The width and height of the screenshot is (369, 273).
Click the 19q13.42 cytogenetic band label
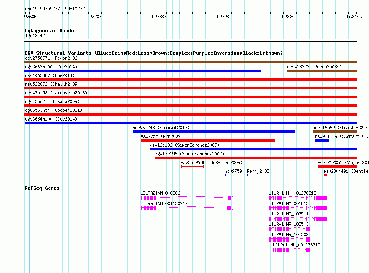coord(35,36)
